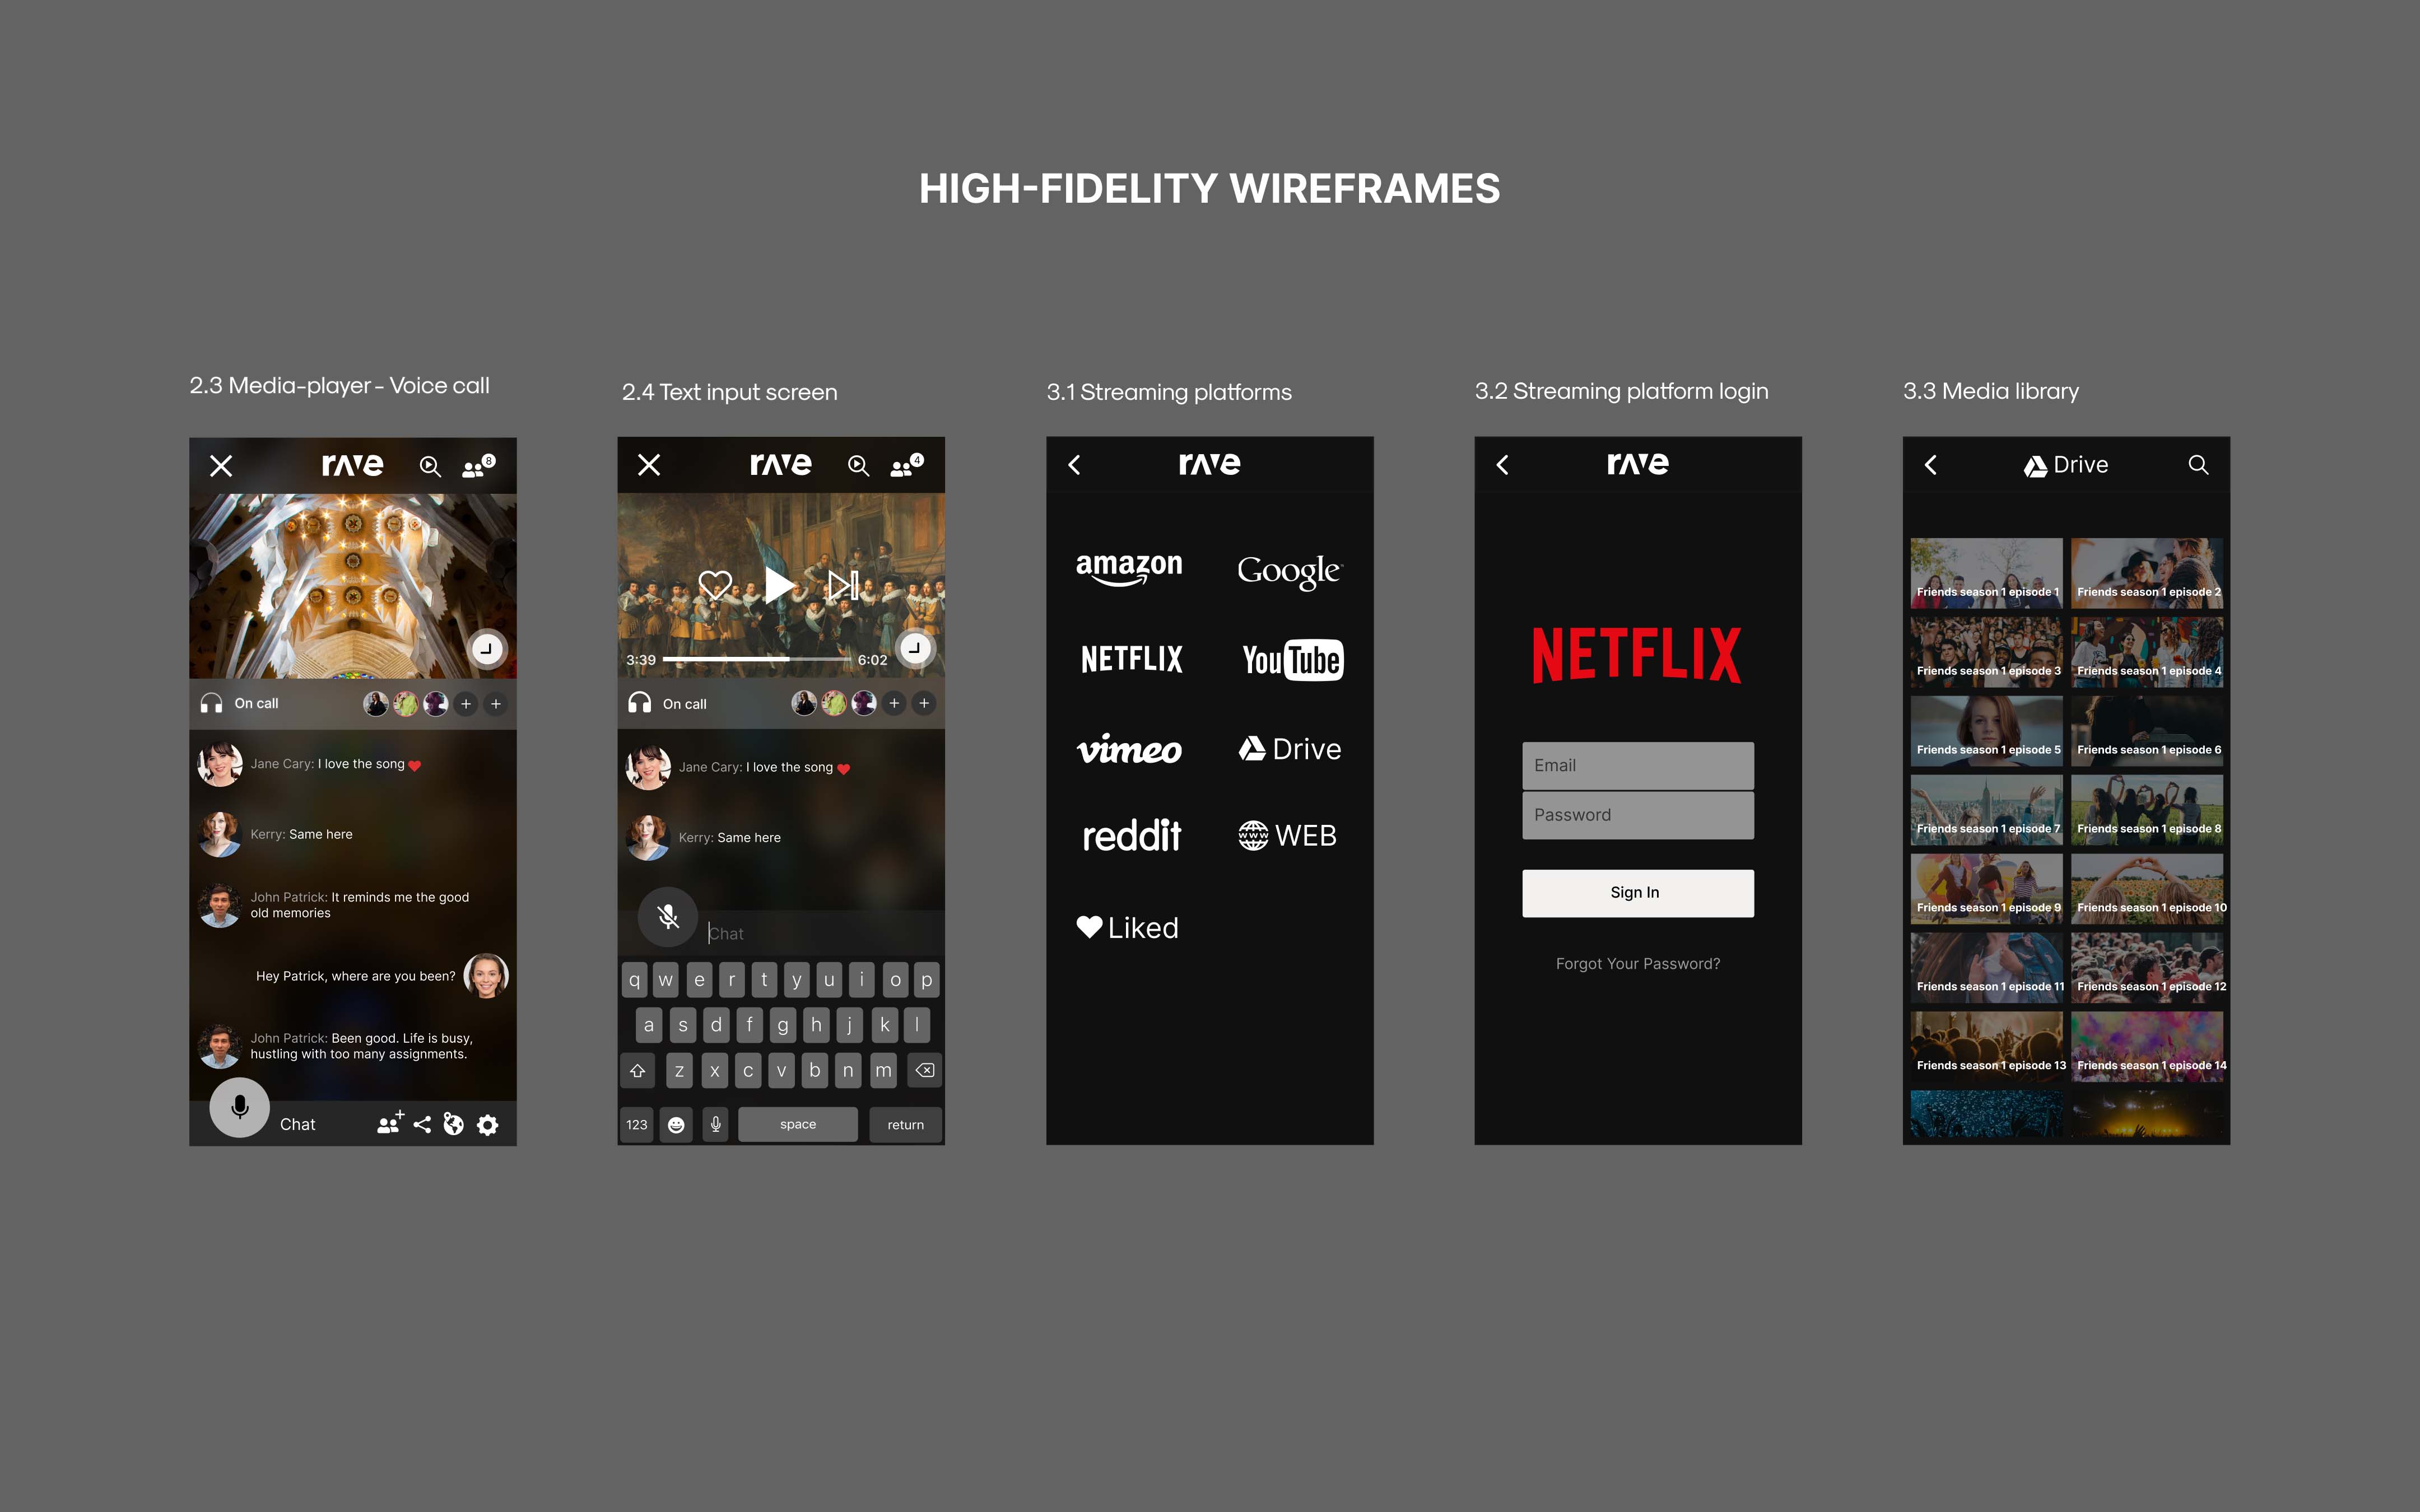Click the skip next track icon
2420x1512 pixels.
coord(842,585)
